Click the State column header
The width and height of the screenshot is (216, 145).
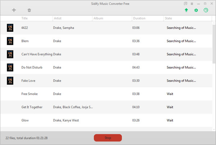168,18
